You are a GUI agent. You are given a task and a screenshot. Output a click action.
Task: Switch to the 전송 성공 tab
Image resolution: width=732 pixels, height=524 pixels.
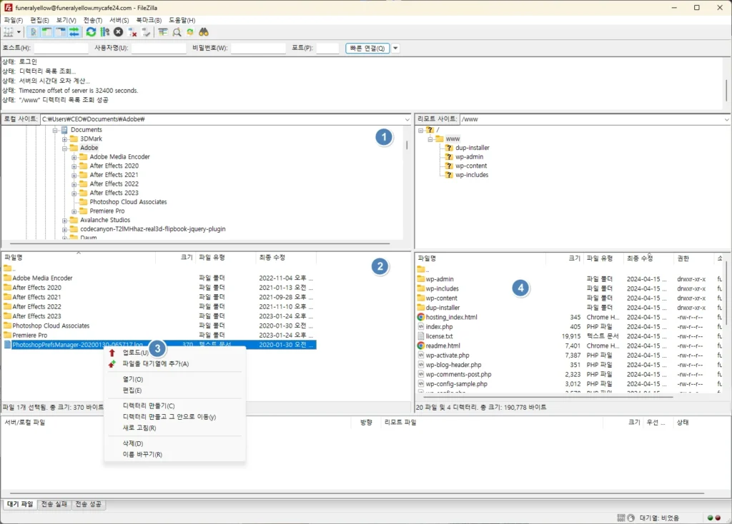click(88, 504)
